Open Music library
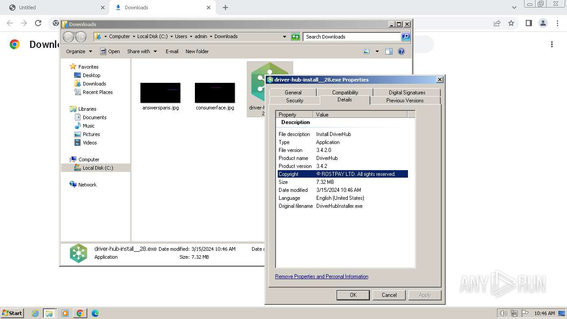The image size is (567, 319). tap(89, 126)
